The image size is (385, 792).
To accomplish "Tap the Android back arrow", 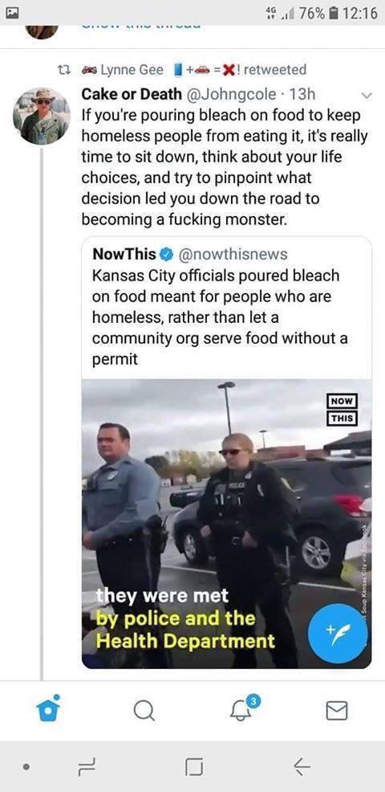I will click(x=302, y=767).
